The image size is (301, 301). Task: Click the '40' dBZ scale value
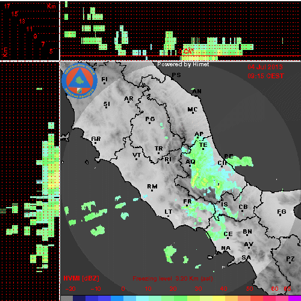(224, 289)
